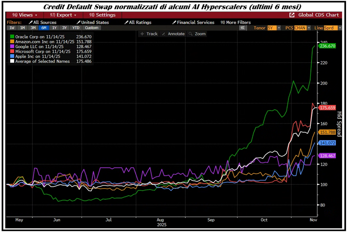Edit the United States filter pencil
Viewport: 348px width, 232px height.
pos(79,23)
